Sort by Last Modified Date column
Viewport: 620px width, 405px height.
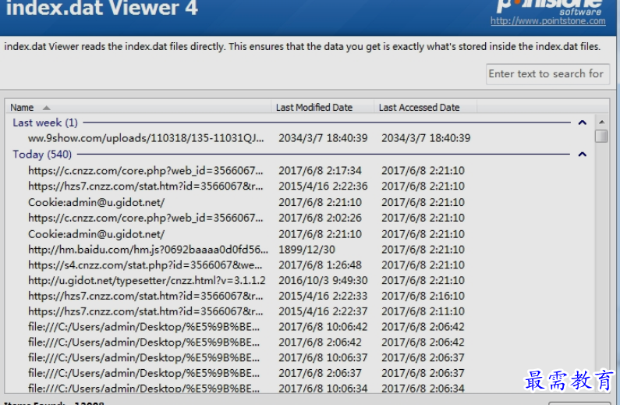[x=322, y=107]
